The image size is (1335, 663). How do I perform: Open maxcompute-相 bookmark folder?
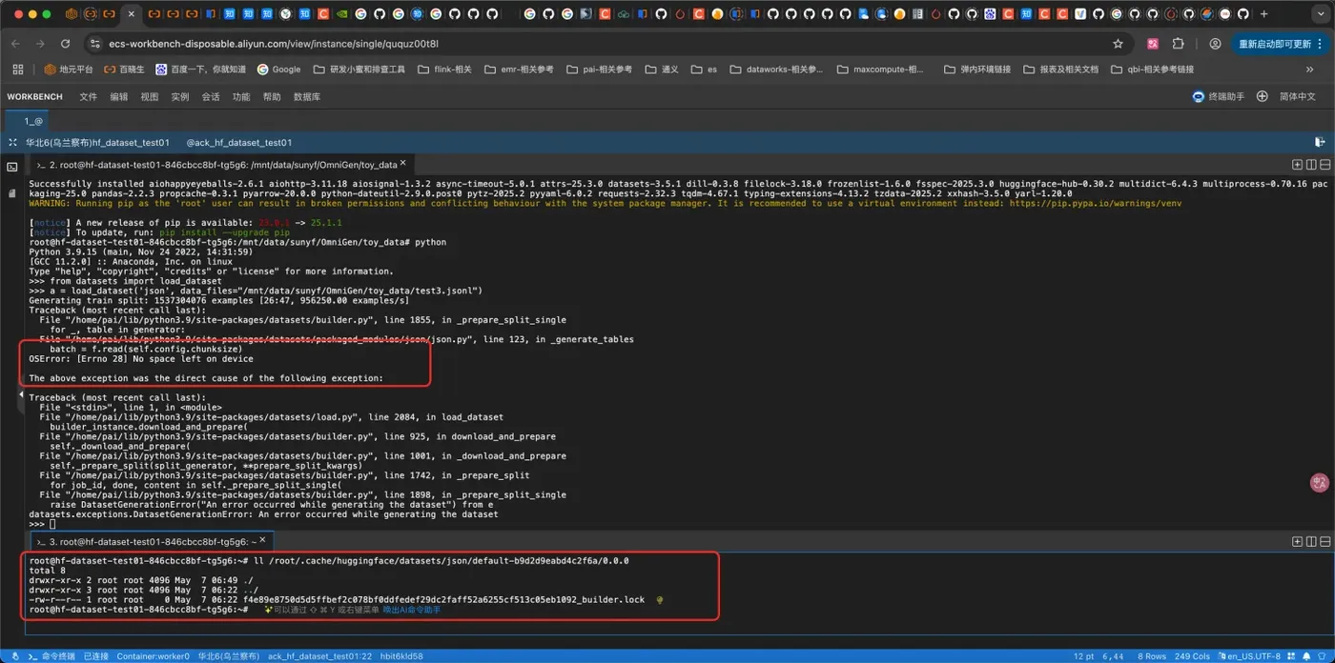[879, 70]
